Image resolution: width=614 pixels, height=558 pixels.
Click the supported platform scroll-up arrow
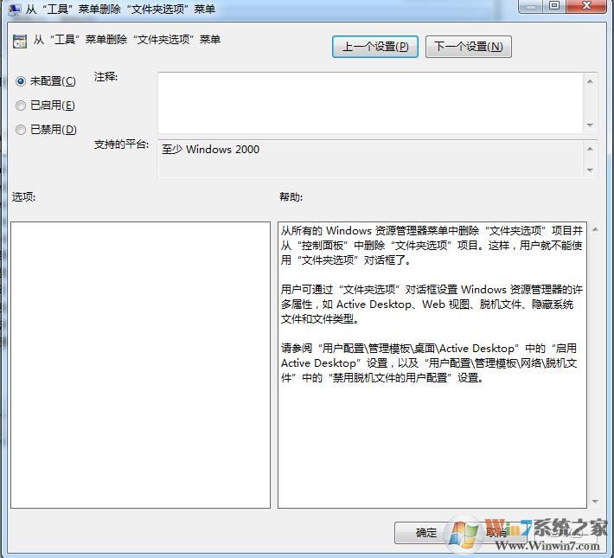click(590, 149)
